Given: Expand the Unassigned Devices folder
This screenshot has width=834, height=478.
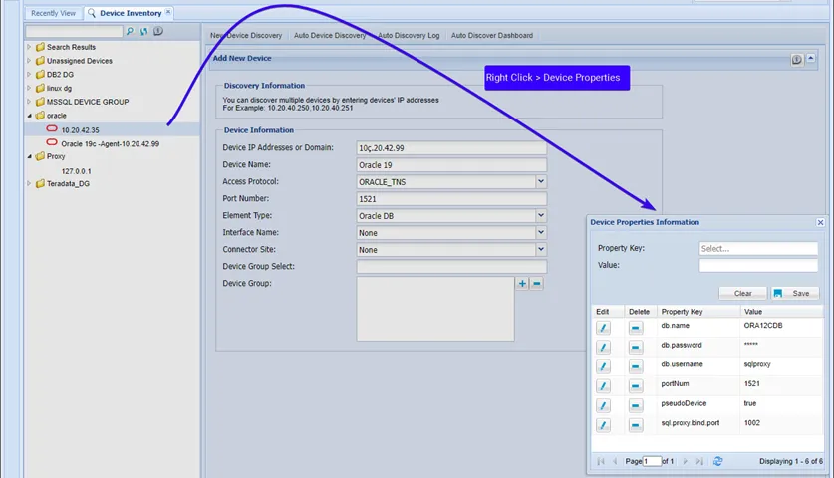Looking at the screenshot, I should click(29, 61).
